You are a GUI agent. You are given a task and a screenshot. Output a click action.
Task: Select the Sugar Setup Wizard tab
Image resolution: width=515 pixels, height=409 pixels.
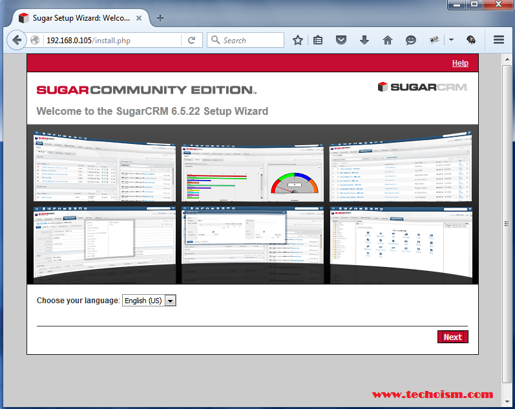click(x=81, y=18)
